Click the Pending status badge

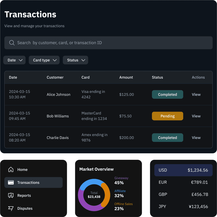168,116
